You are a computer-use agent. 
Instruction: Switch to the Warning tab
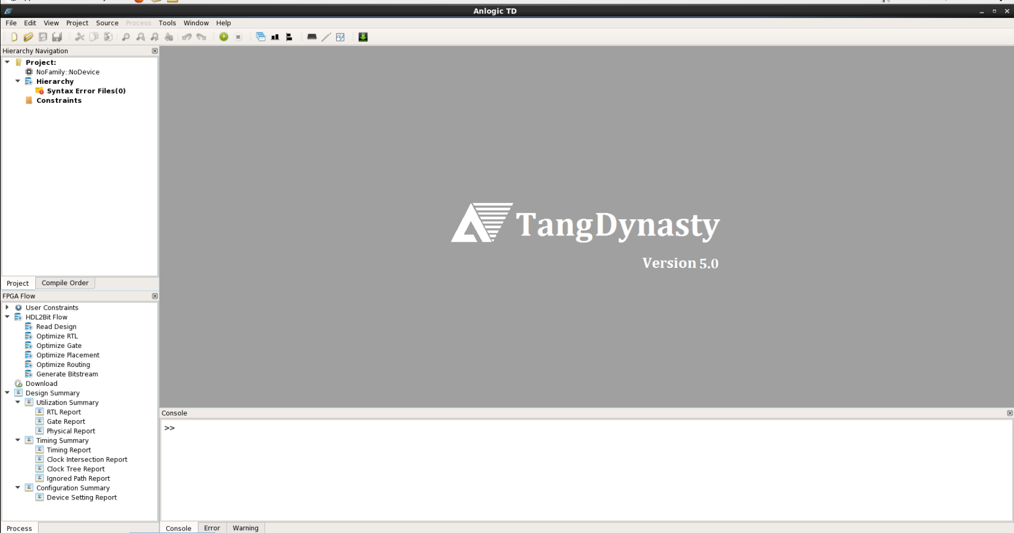tap(245, 528)
